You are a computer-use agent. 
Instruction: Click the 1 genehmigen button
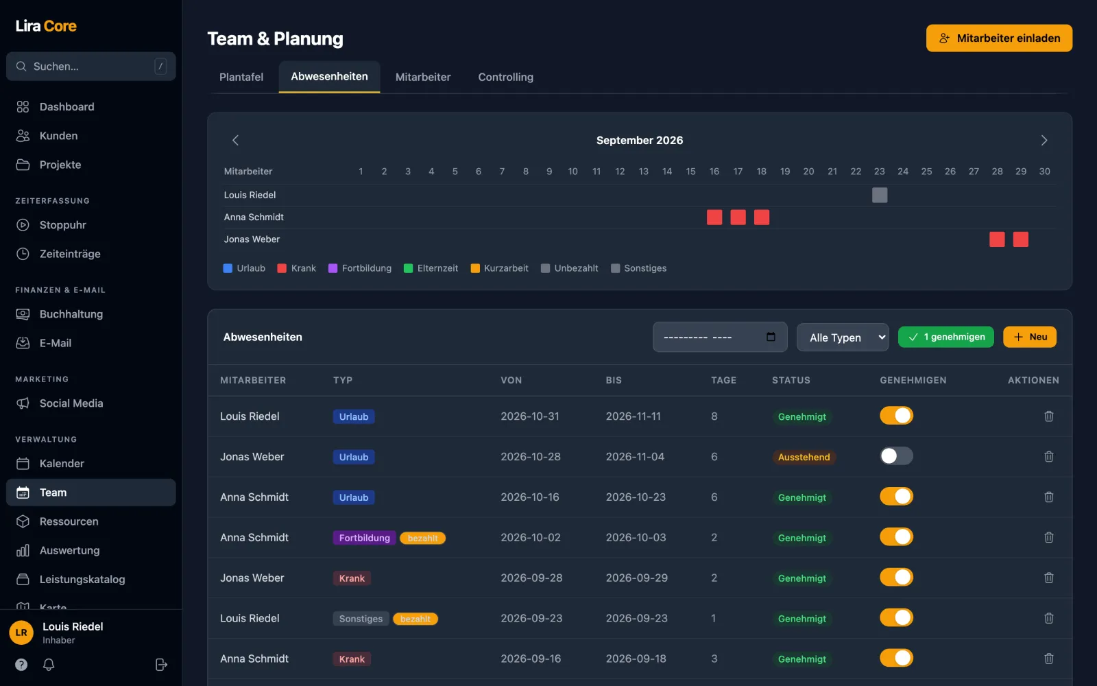coord(945,337)
